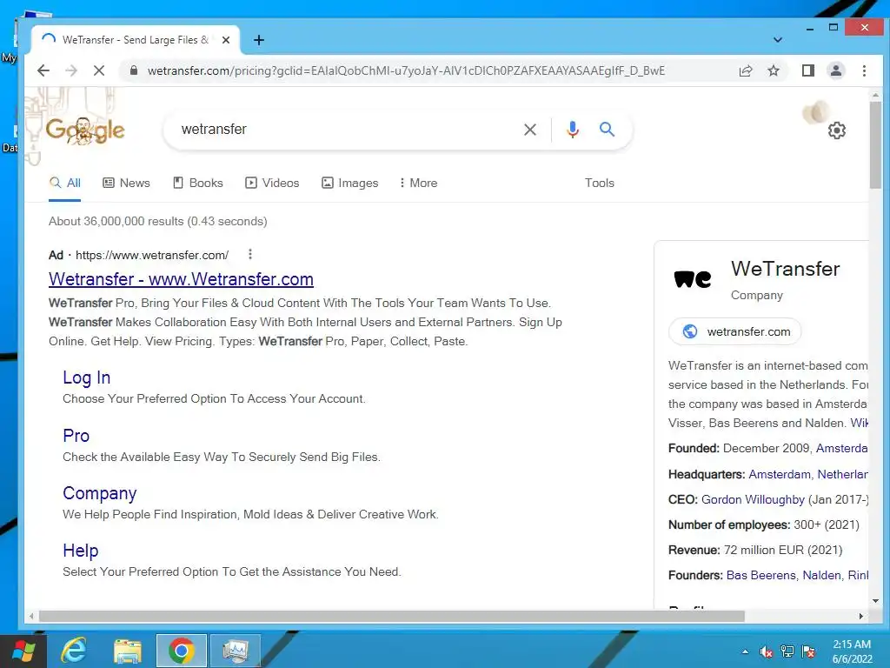Viewport: 890px width, 668px height.
Task: Open Gordon Willoughby CEO link
Action: (x=753, y=499)
